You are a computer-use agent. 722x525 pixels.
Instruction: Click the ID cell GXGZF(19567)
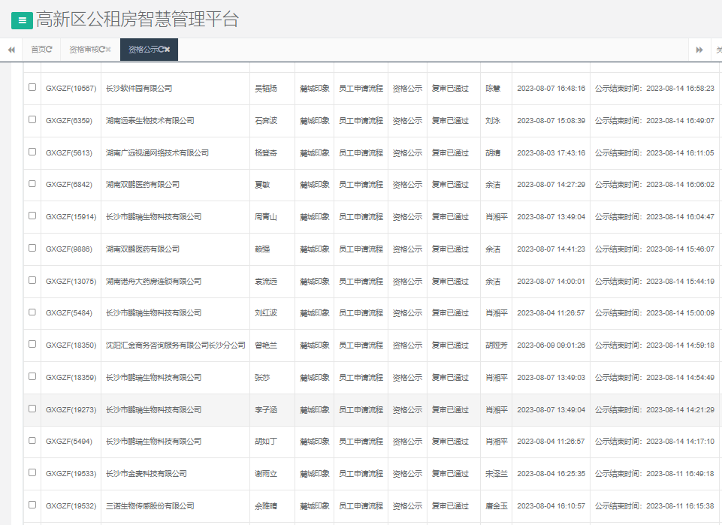coord(71,89)
